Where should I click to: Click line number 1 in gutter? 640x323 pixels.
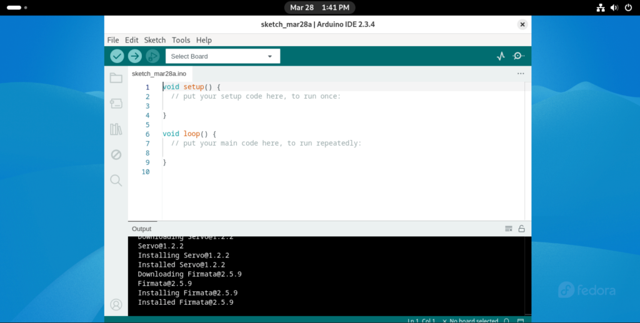[x=147, y=87]
